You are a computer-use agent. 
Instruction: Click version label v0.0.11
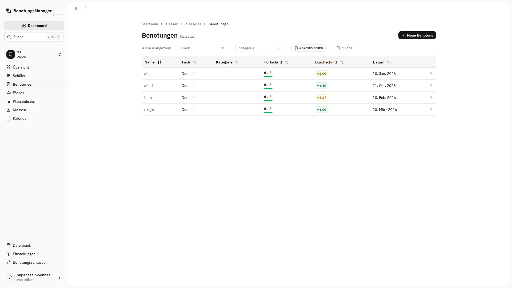(58, 15)
